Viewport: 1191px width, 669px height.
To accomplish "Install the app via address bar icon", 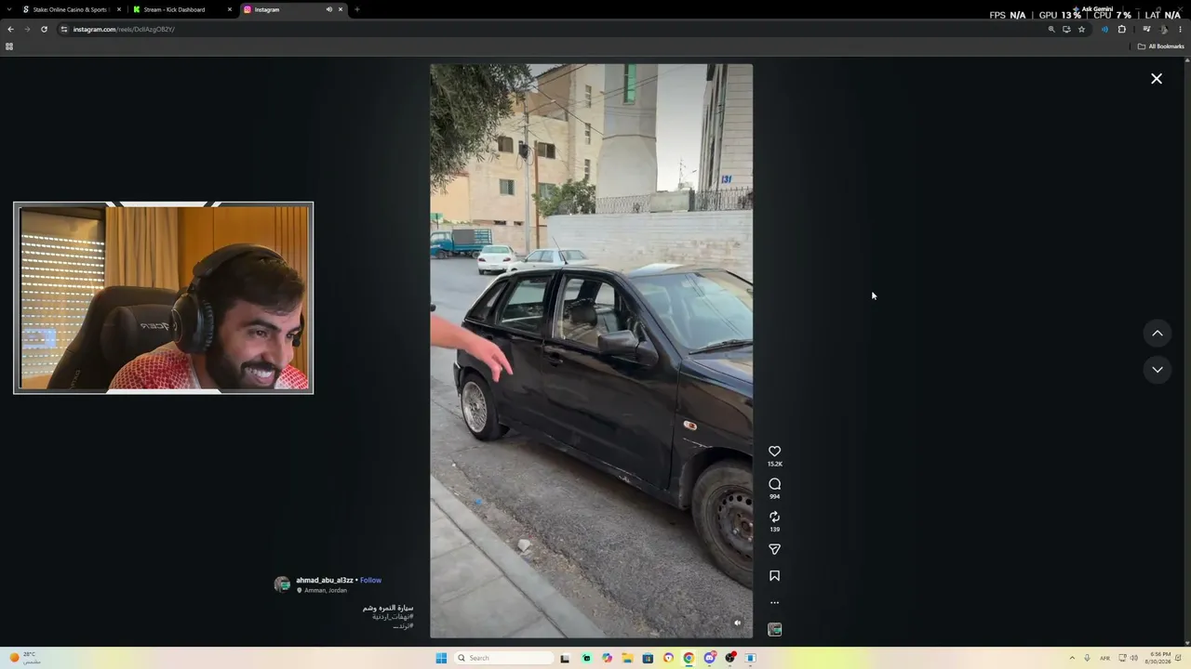I will click(x=1066, y=29).
